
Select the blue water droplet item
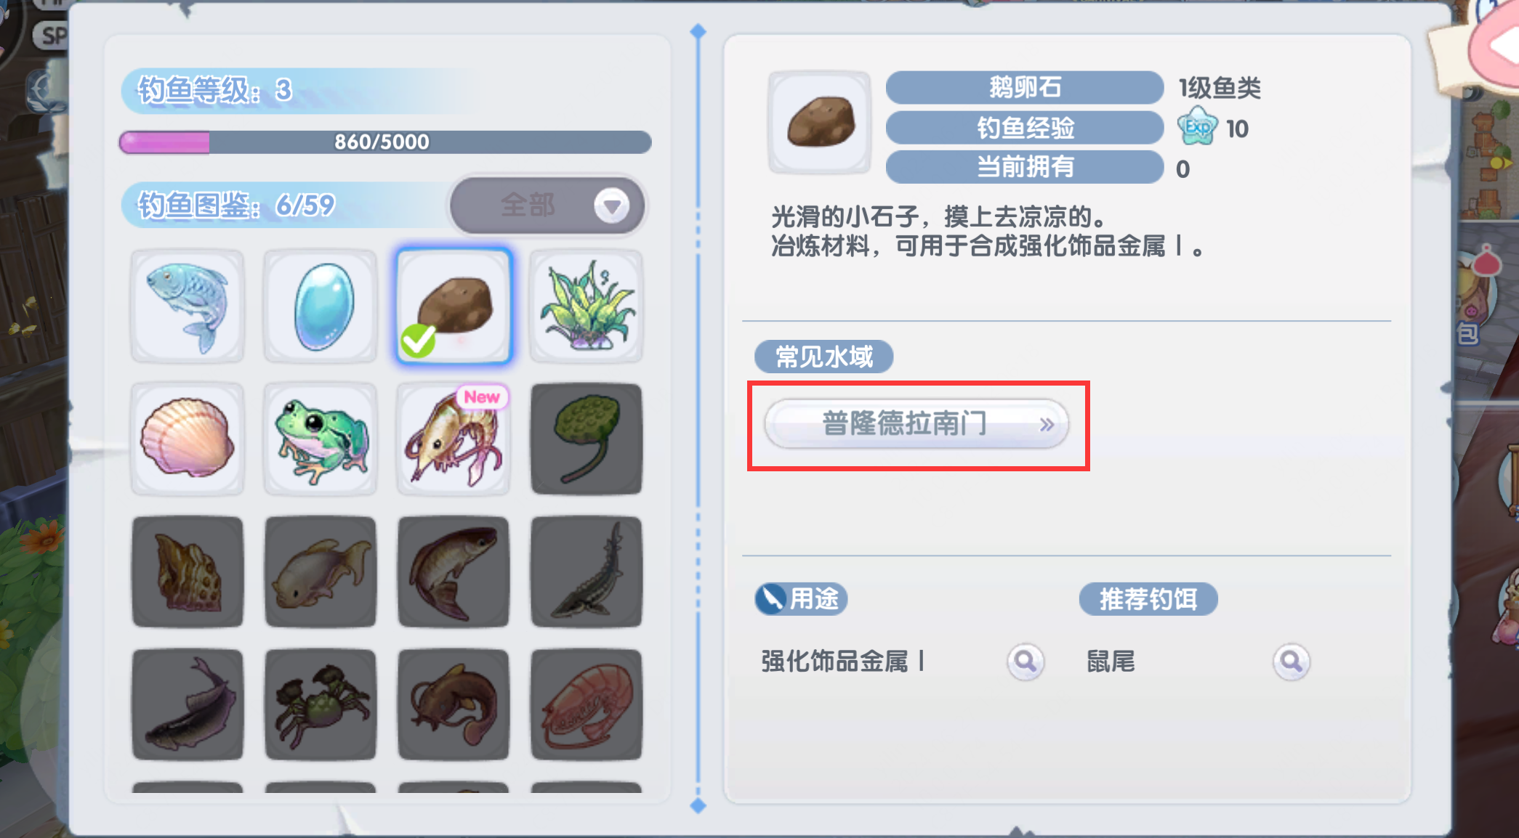point(321,306)
